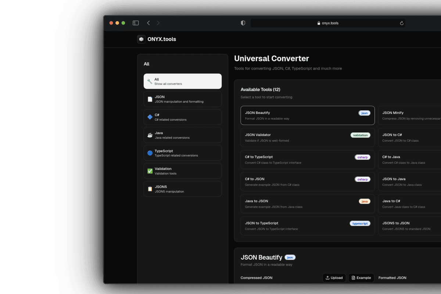Viewport: 441px width, 294px height.
Task: Click the browser back arrow
Action: pyautogui.click(x=148, y=23)
